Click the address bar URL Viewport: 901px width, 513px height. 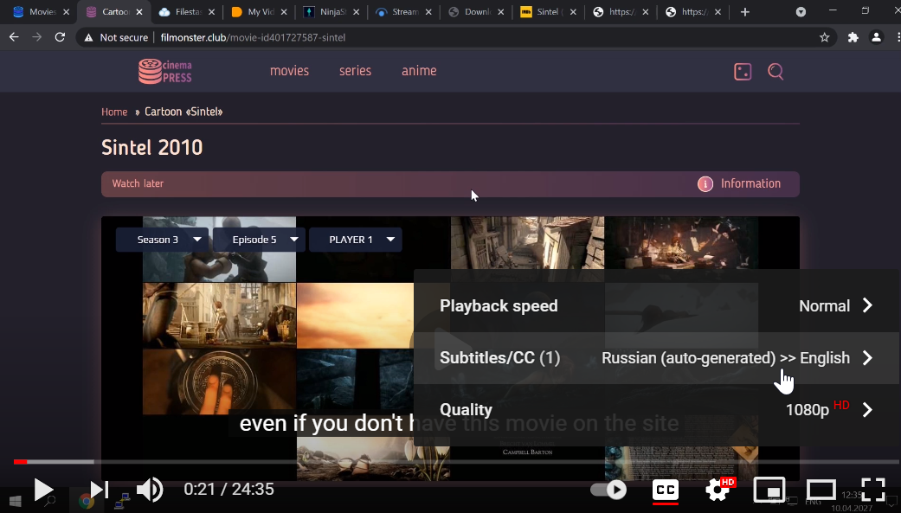coord(253,37)
